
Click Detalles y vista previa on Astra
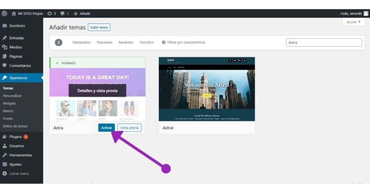click(x=98, y=91)
